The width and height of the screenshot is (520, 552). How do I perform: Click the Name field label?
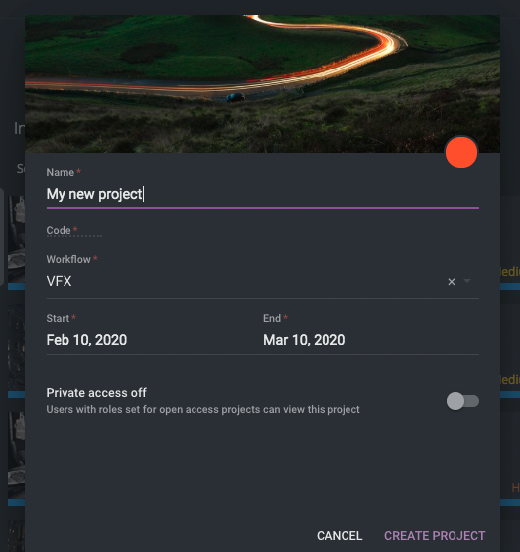coord(61,172)
